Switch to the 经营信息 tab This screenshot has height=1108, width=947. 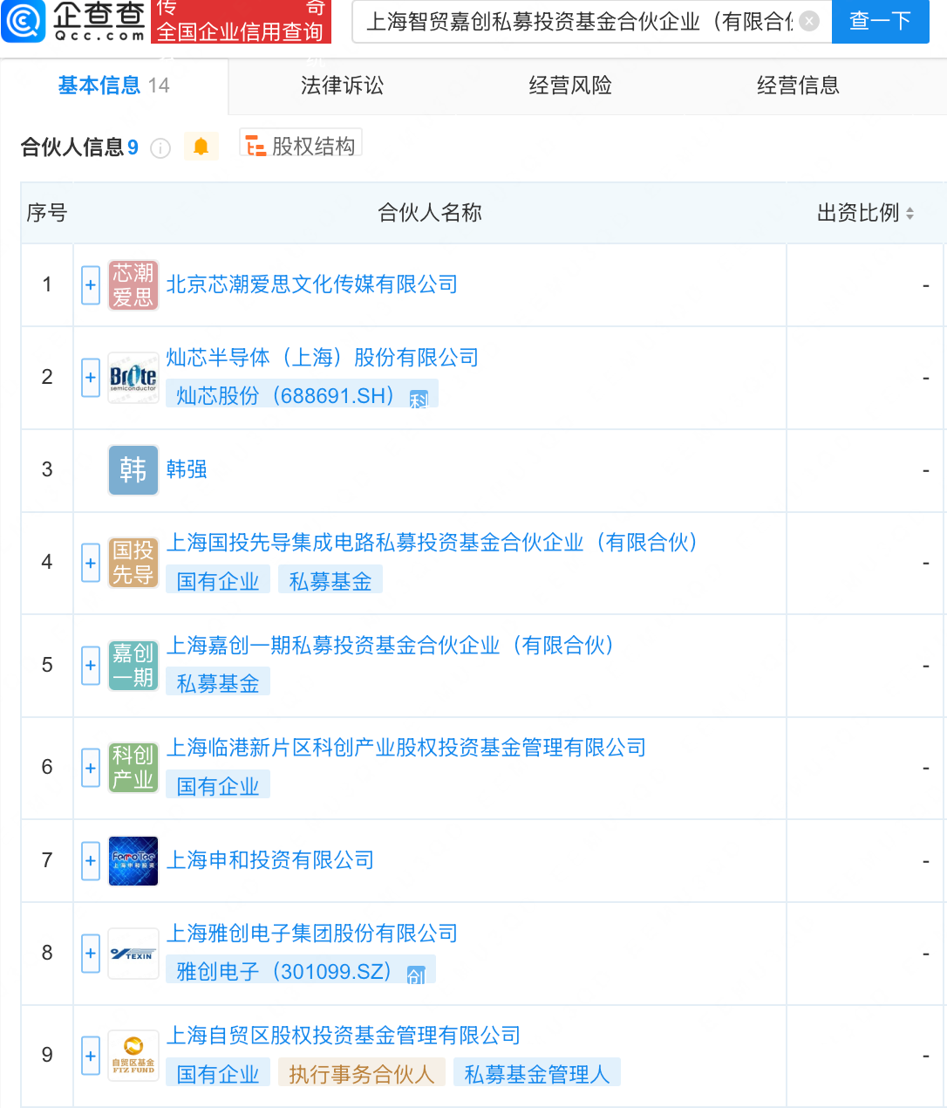pyautogui.click(x=798, y=85)
